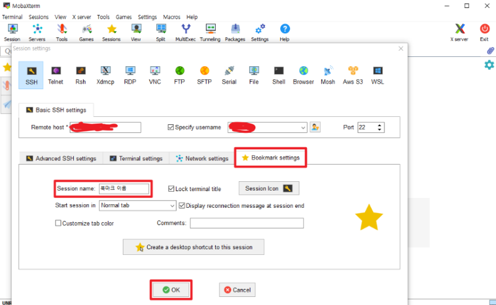Select the Browser session type

coord(303,75)
